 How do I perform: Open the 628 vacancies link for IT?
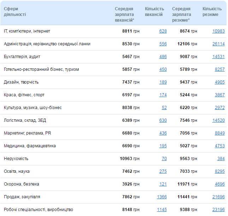coord(163,31)
